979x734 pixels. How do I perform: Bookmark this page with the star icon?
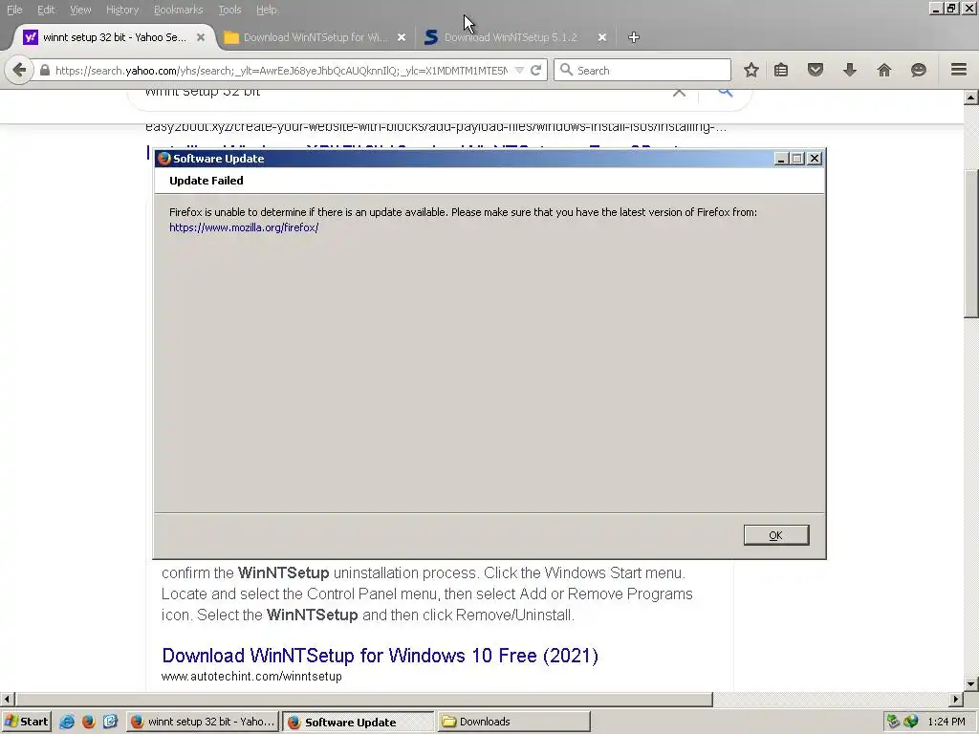[751, 70]
